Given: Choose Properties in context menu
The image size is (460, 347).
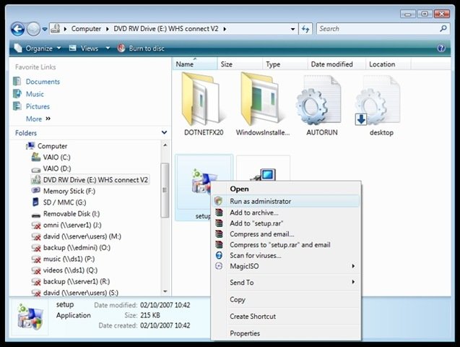Looking at the screenshot, I should coord(286,333).
